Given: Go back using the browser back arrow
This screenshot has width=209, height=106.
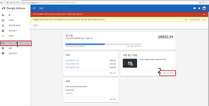Looking at the screenshot, I should [x=1, y=3].
